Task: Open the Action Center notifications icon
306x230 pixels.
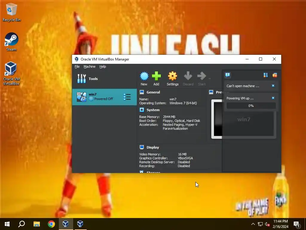Action: click(x=297, y=224)
